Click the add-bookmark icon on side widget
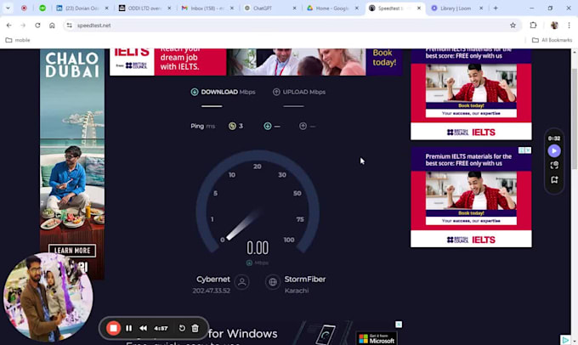Viewport: 578px width, 345px height. [x=554, y=179]
